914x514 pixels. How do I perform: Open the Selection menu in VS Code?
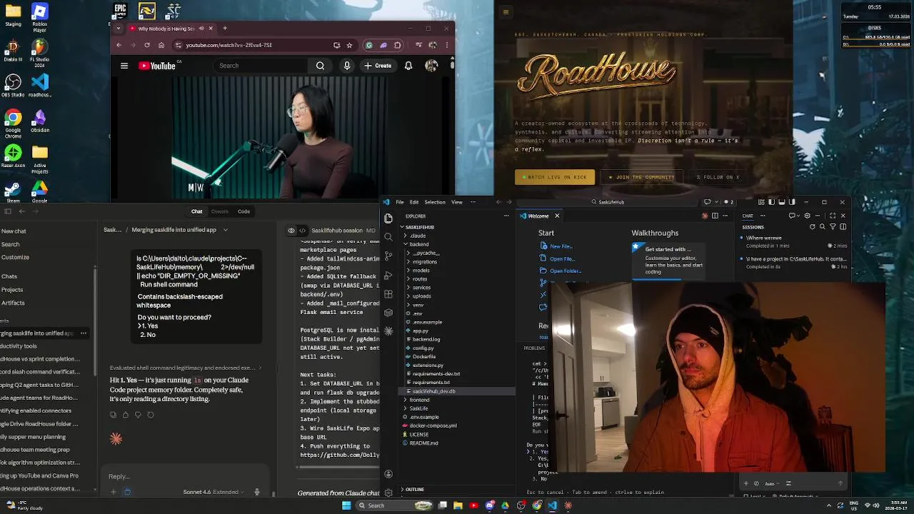tap(435, 202)
